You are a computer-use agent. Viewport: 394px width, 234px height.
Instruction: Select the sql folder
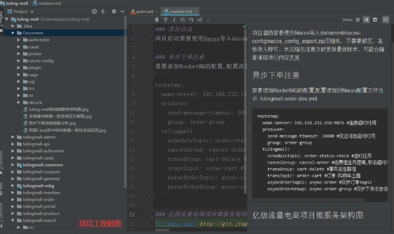point(31,82)
